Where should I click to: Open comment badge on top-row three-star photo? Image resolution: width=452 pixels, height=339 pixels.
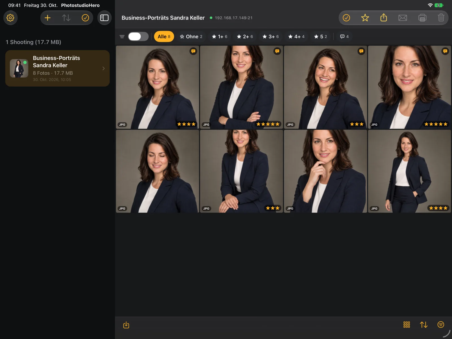[x=361, y=51]
